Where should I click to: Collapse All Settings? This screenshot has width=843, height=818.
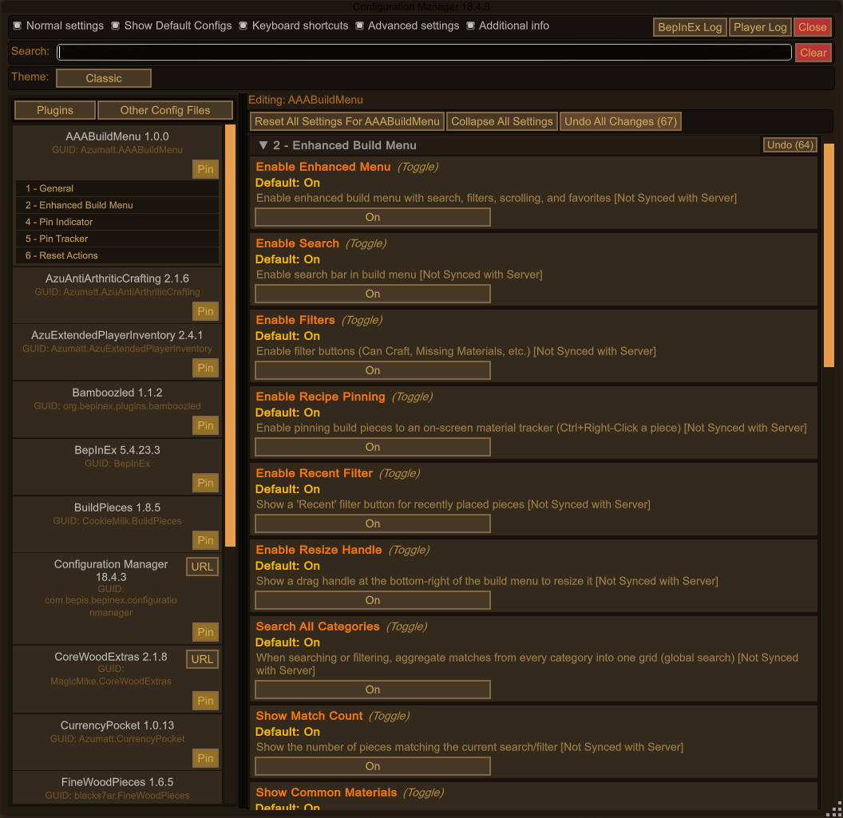(501, 121)
